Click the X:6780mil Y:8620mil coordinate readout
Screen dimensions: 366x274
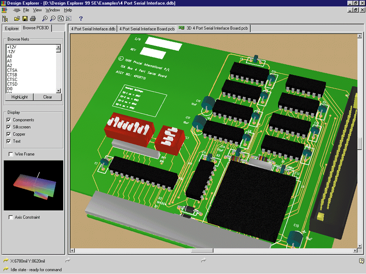point(27,261)
